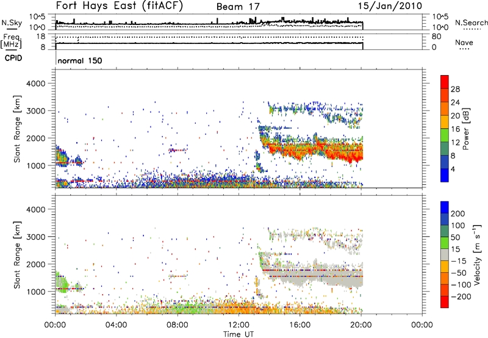Image resolution: width=488 pixels, height=338 pixels.
Task: Select the "normal 150" CPID text
Action: click(x=80, y=60)
